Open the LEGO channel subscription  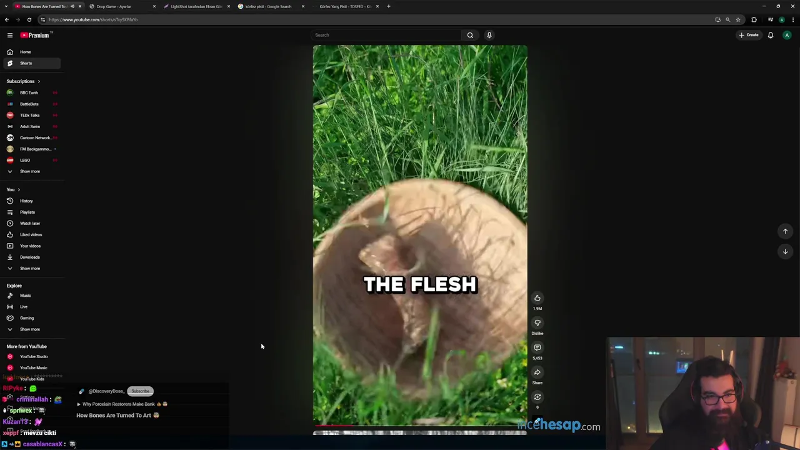[31, 160]
